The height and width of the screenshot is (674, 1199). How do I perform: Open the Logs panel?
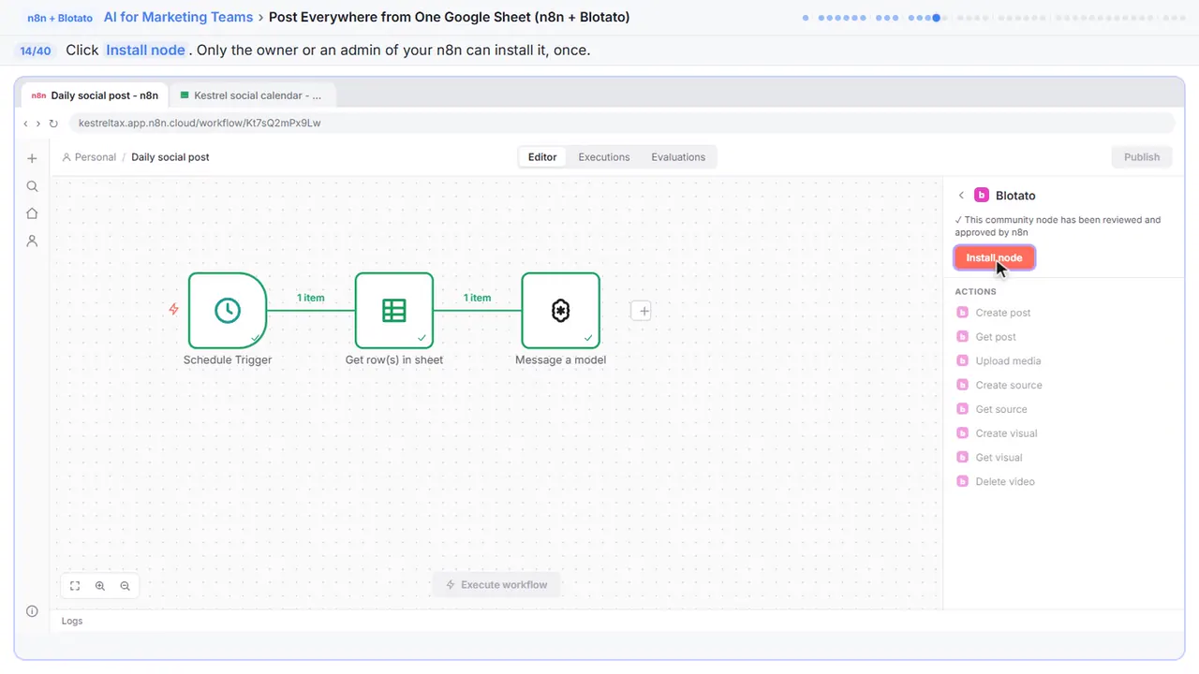click(72, 621)
